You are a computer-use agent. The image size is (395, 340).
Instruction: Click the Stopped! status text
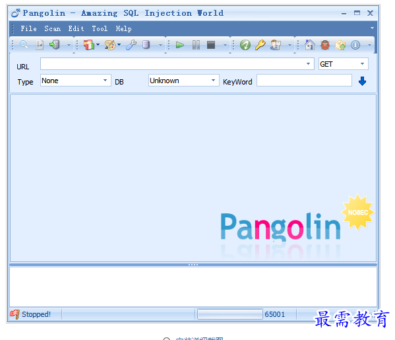point(36,314)
